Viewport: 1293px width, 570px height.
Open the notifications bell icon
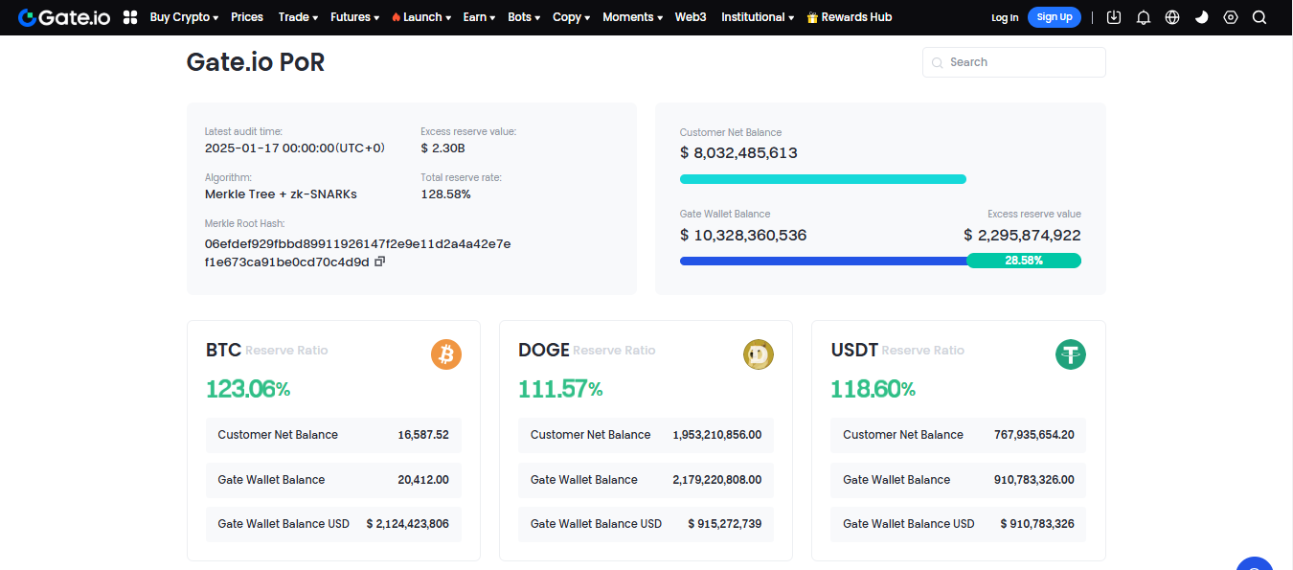coord(1144,17)
